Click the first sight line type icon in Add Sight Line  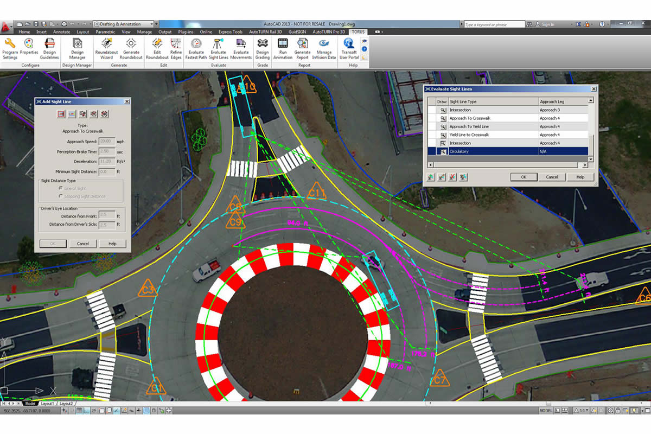pyautogui.click(x=61, y=114)
